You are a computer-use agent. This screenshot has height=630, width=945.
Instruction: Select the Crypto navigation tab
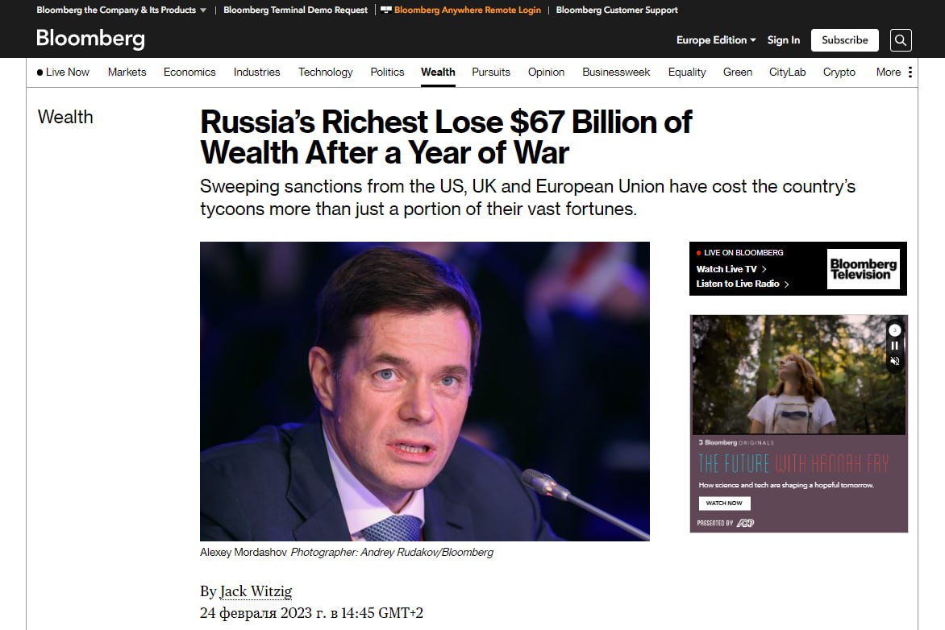click(x=839, y=72)
